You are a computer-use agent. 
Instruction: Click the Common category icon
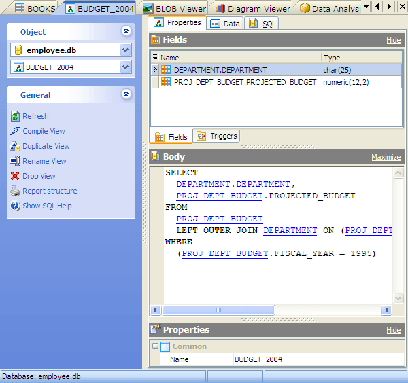click(x=165, y=346)
